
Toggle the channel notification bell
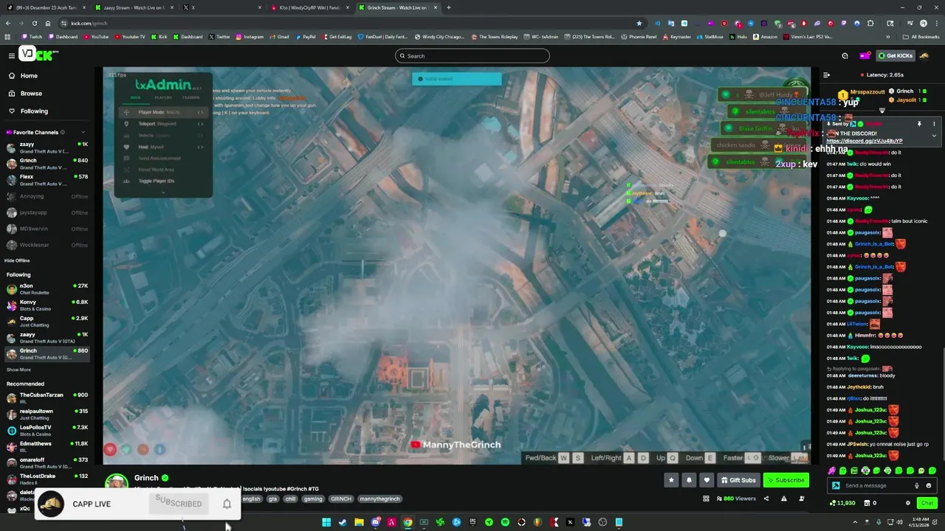(689, 480)
